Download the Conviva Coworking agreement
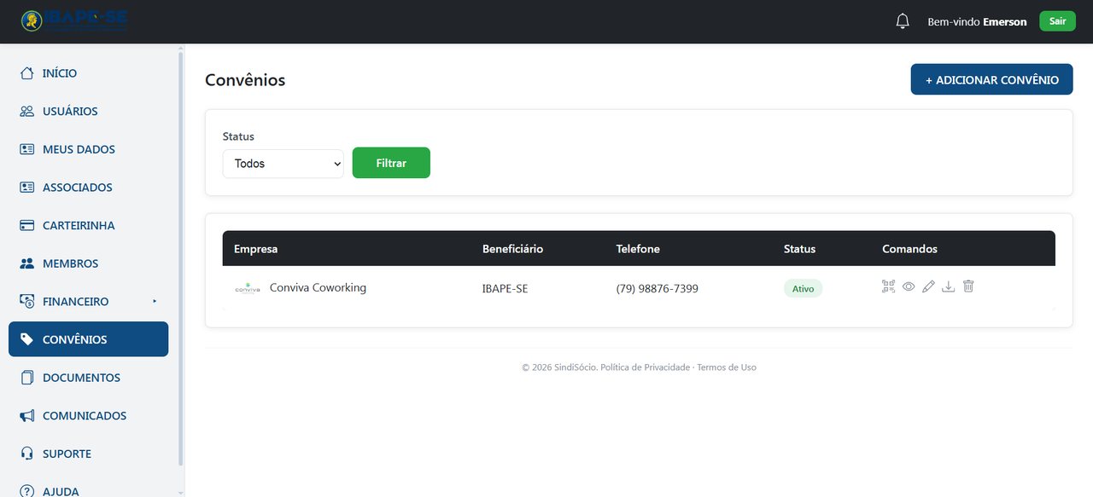This screenshot has height=497, width=1093. coord(948,286)
